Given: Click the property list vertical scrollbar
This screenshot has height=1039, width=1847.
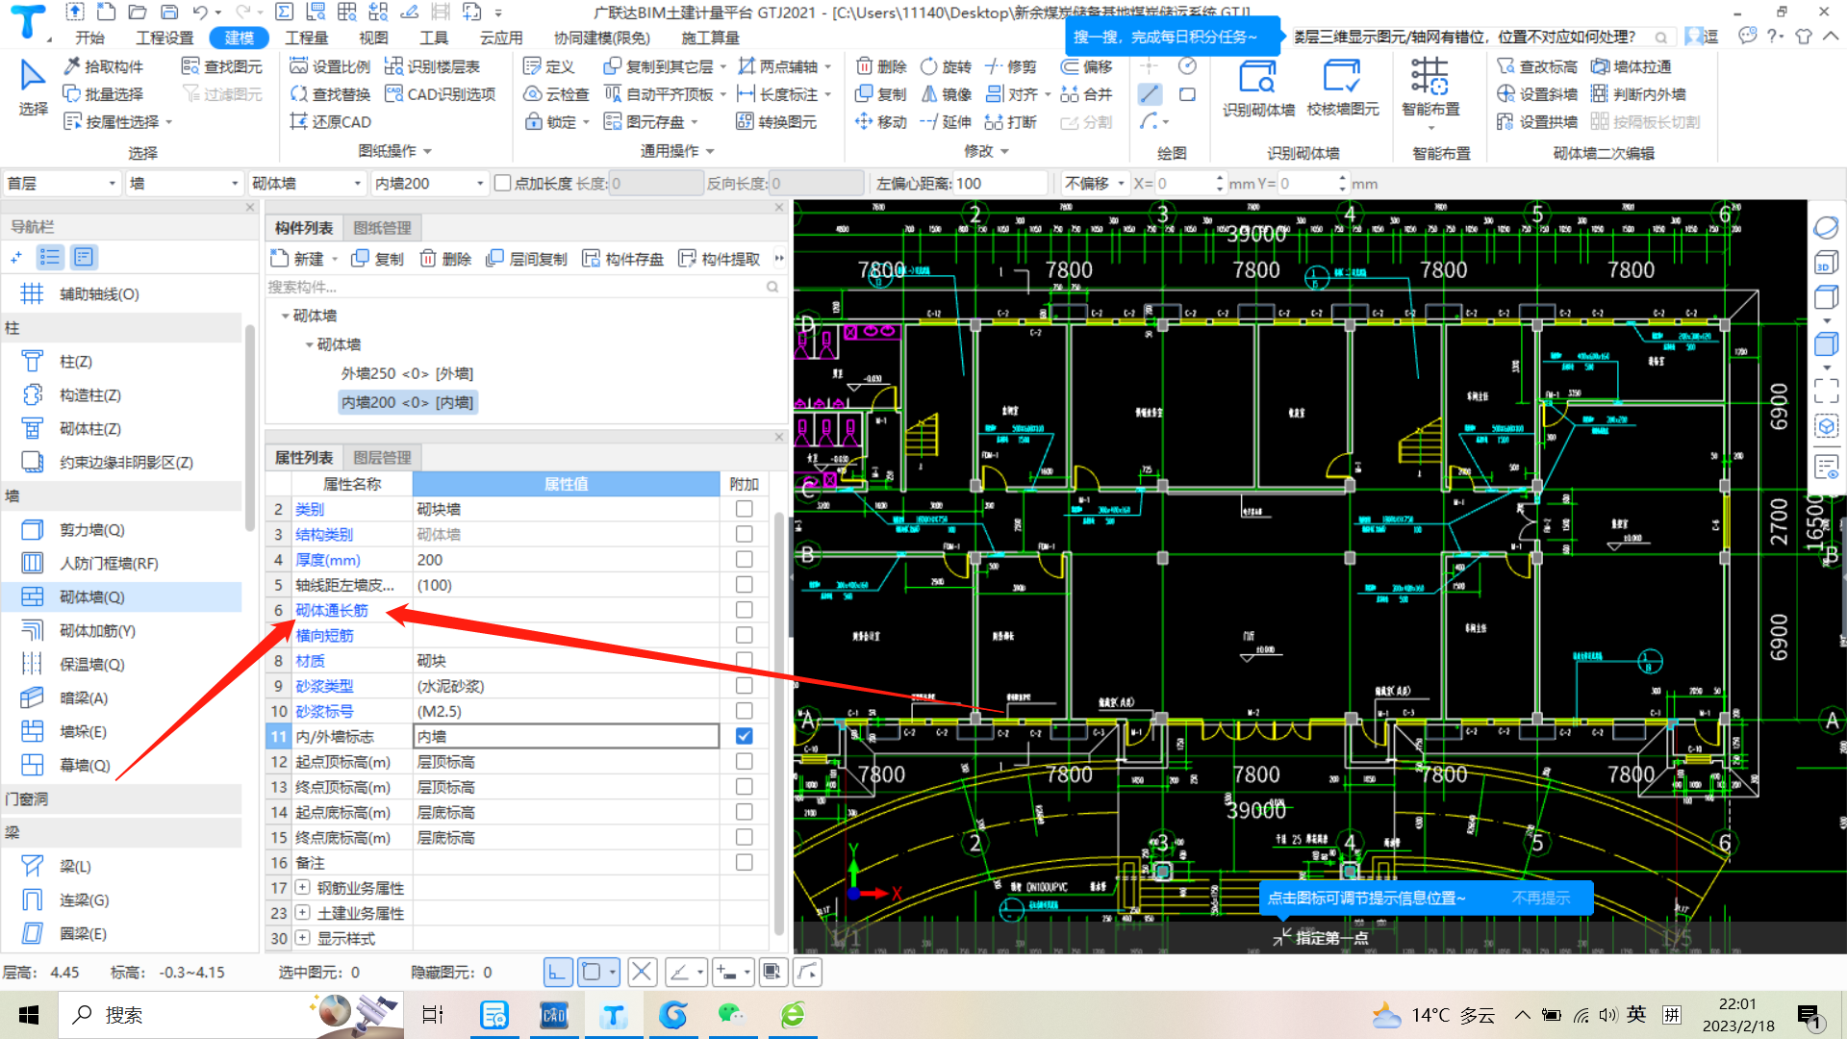Looking at the screenshot, I should pyautogui.click(x=778, y=722).
